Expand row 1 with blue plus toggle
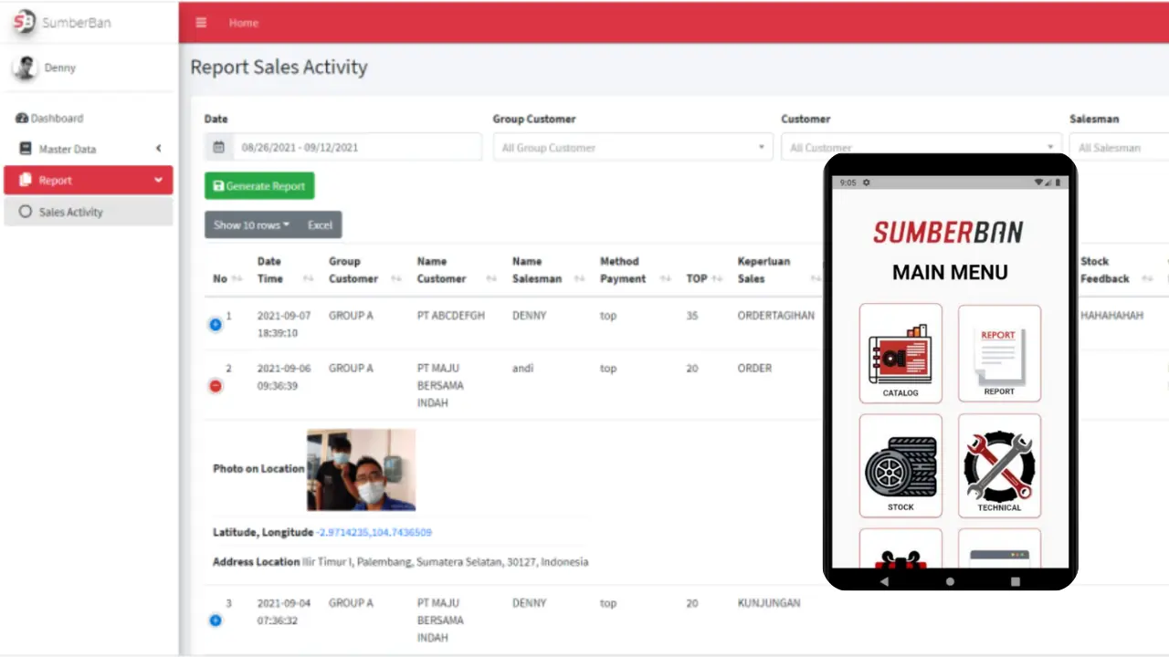This screenshot has width=1169, height=657. (216, 324)
